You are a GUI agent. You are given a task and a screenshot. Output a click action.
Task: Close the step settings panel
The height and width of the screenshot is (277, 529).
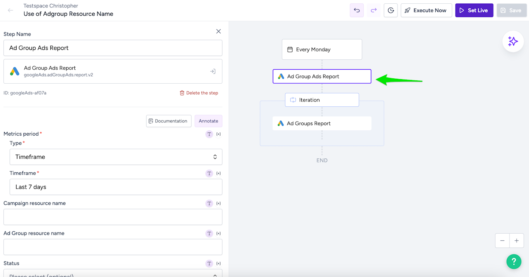pos(219,31)
